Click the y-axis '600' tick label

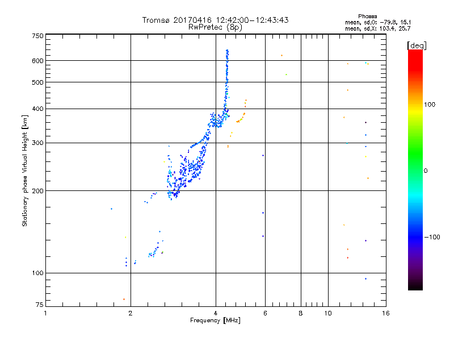pyautogui.click(x=37, y=61)
